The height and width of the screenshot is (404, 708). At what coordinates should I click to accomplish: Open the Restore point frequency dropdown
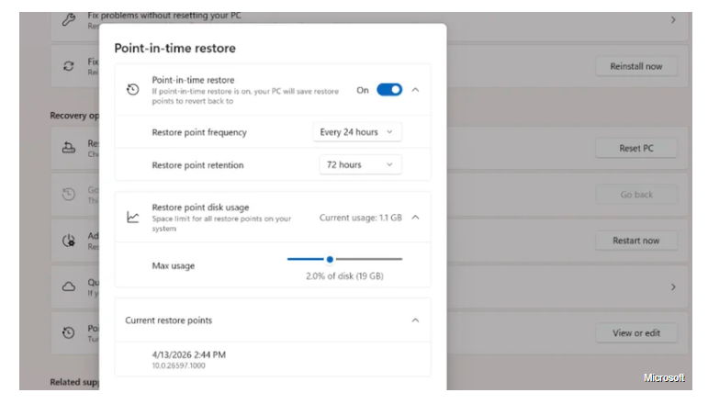(357, 132)
